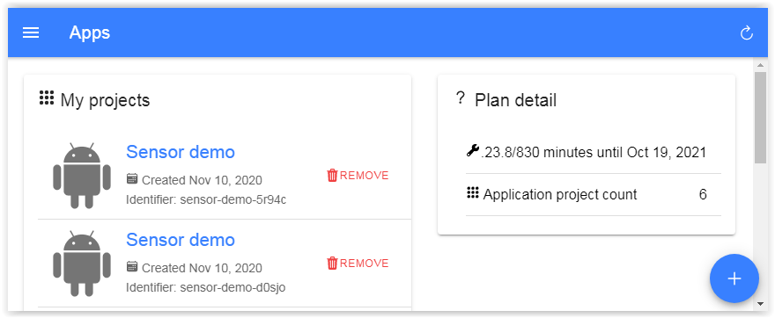
Task: Click grid icon beside Application project count
Action: point(473,192)
